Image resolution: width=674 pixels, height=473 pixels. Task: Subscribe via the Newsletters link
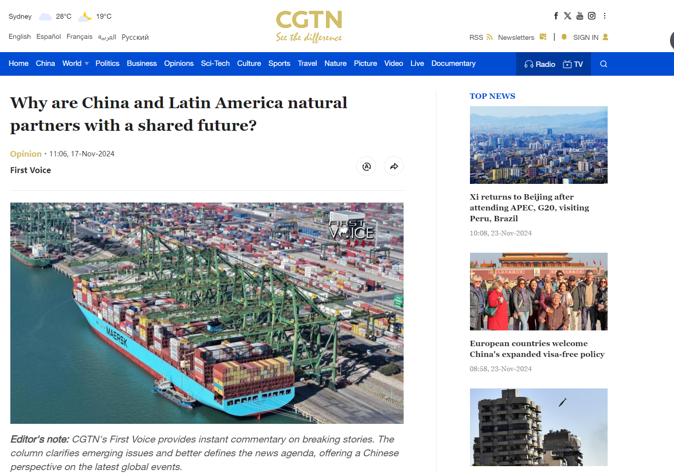[516, 37]
